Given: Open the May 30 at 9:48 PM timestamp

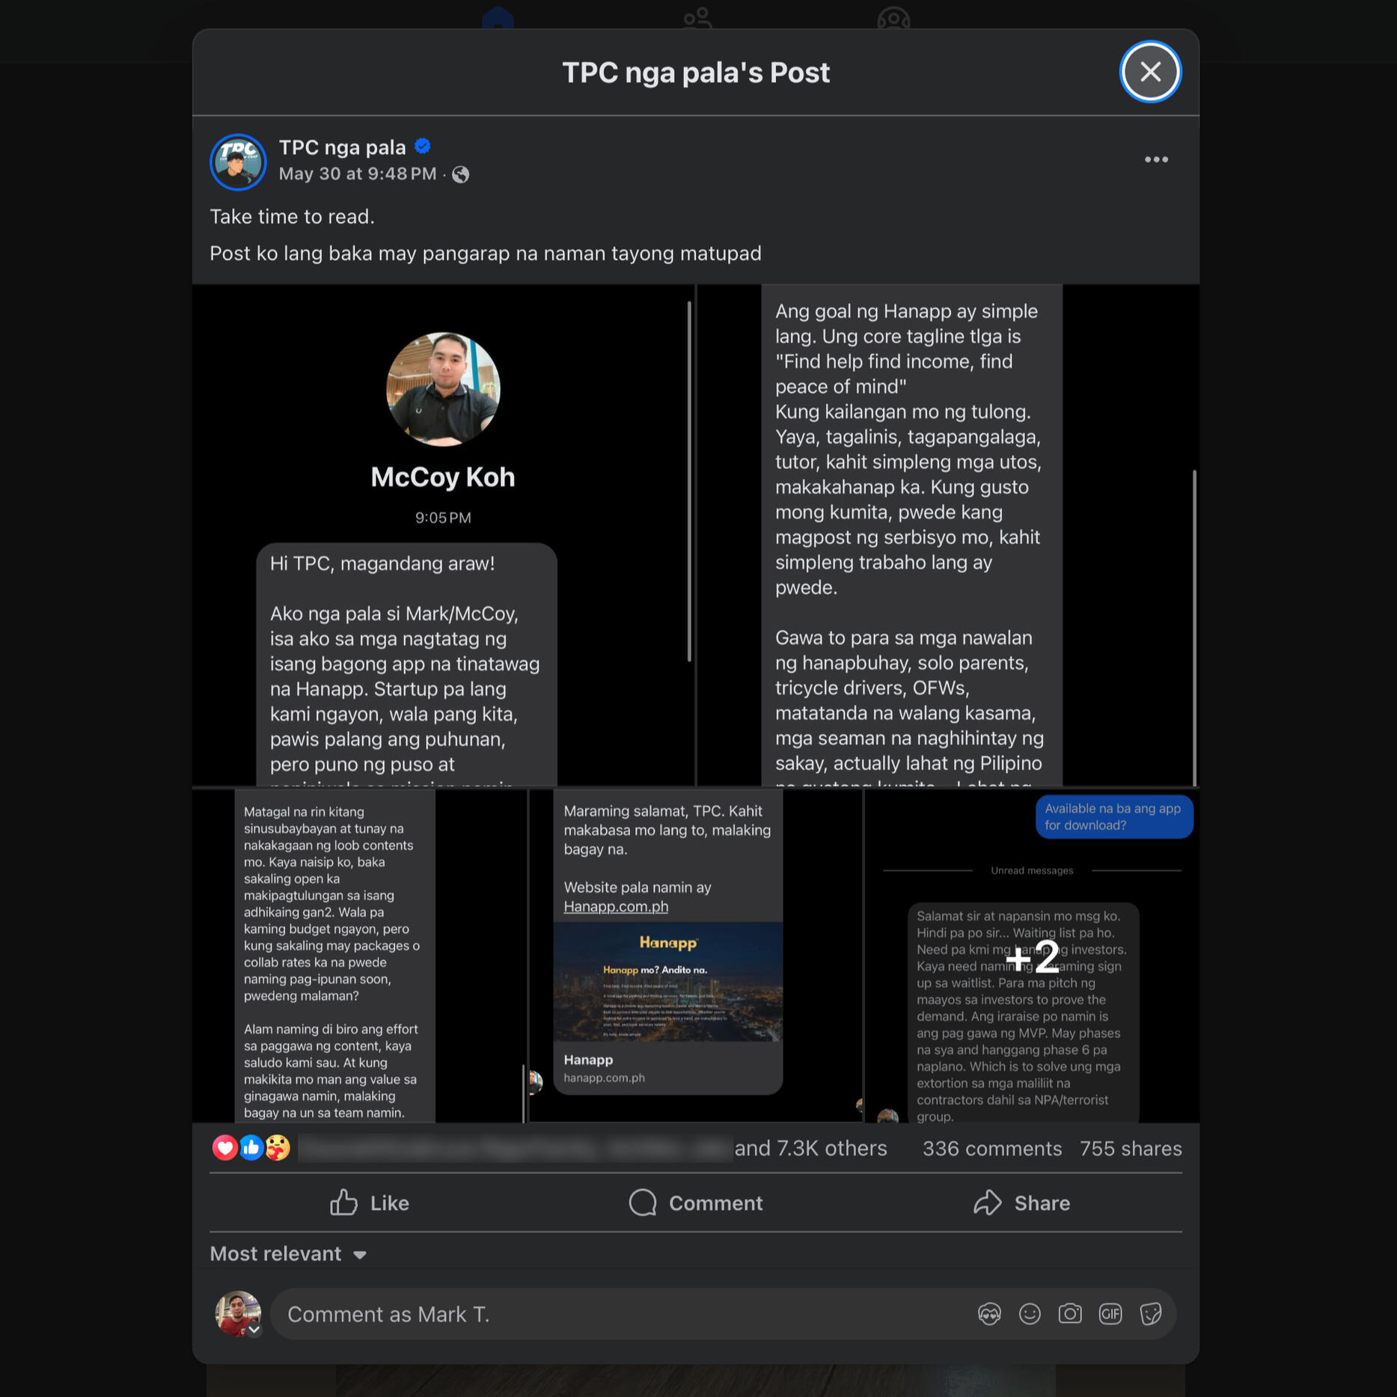Looking at the screenshot, I should [x=357, y=174].
